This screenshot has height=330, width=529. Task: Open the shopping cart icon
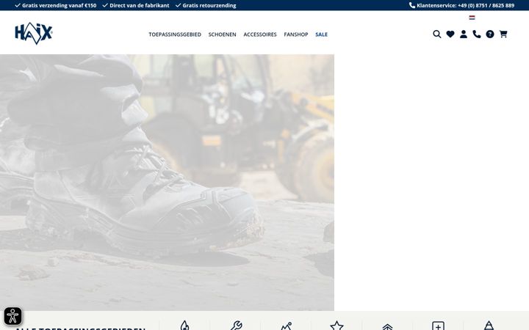[503, 34]
